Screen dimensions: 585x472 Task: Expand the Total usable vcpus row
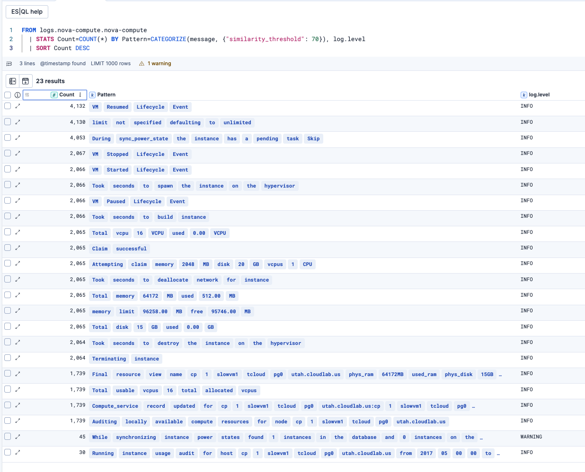click(18, 389)
